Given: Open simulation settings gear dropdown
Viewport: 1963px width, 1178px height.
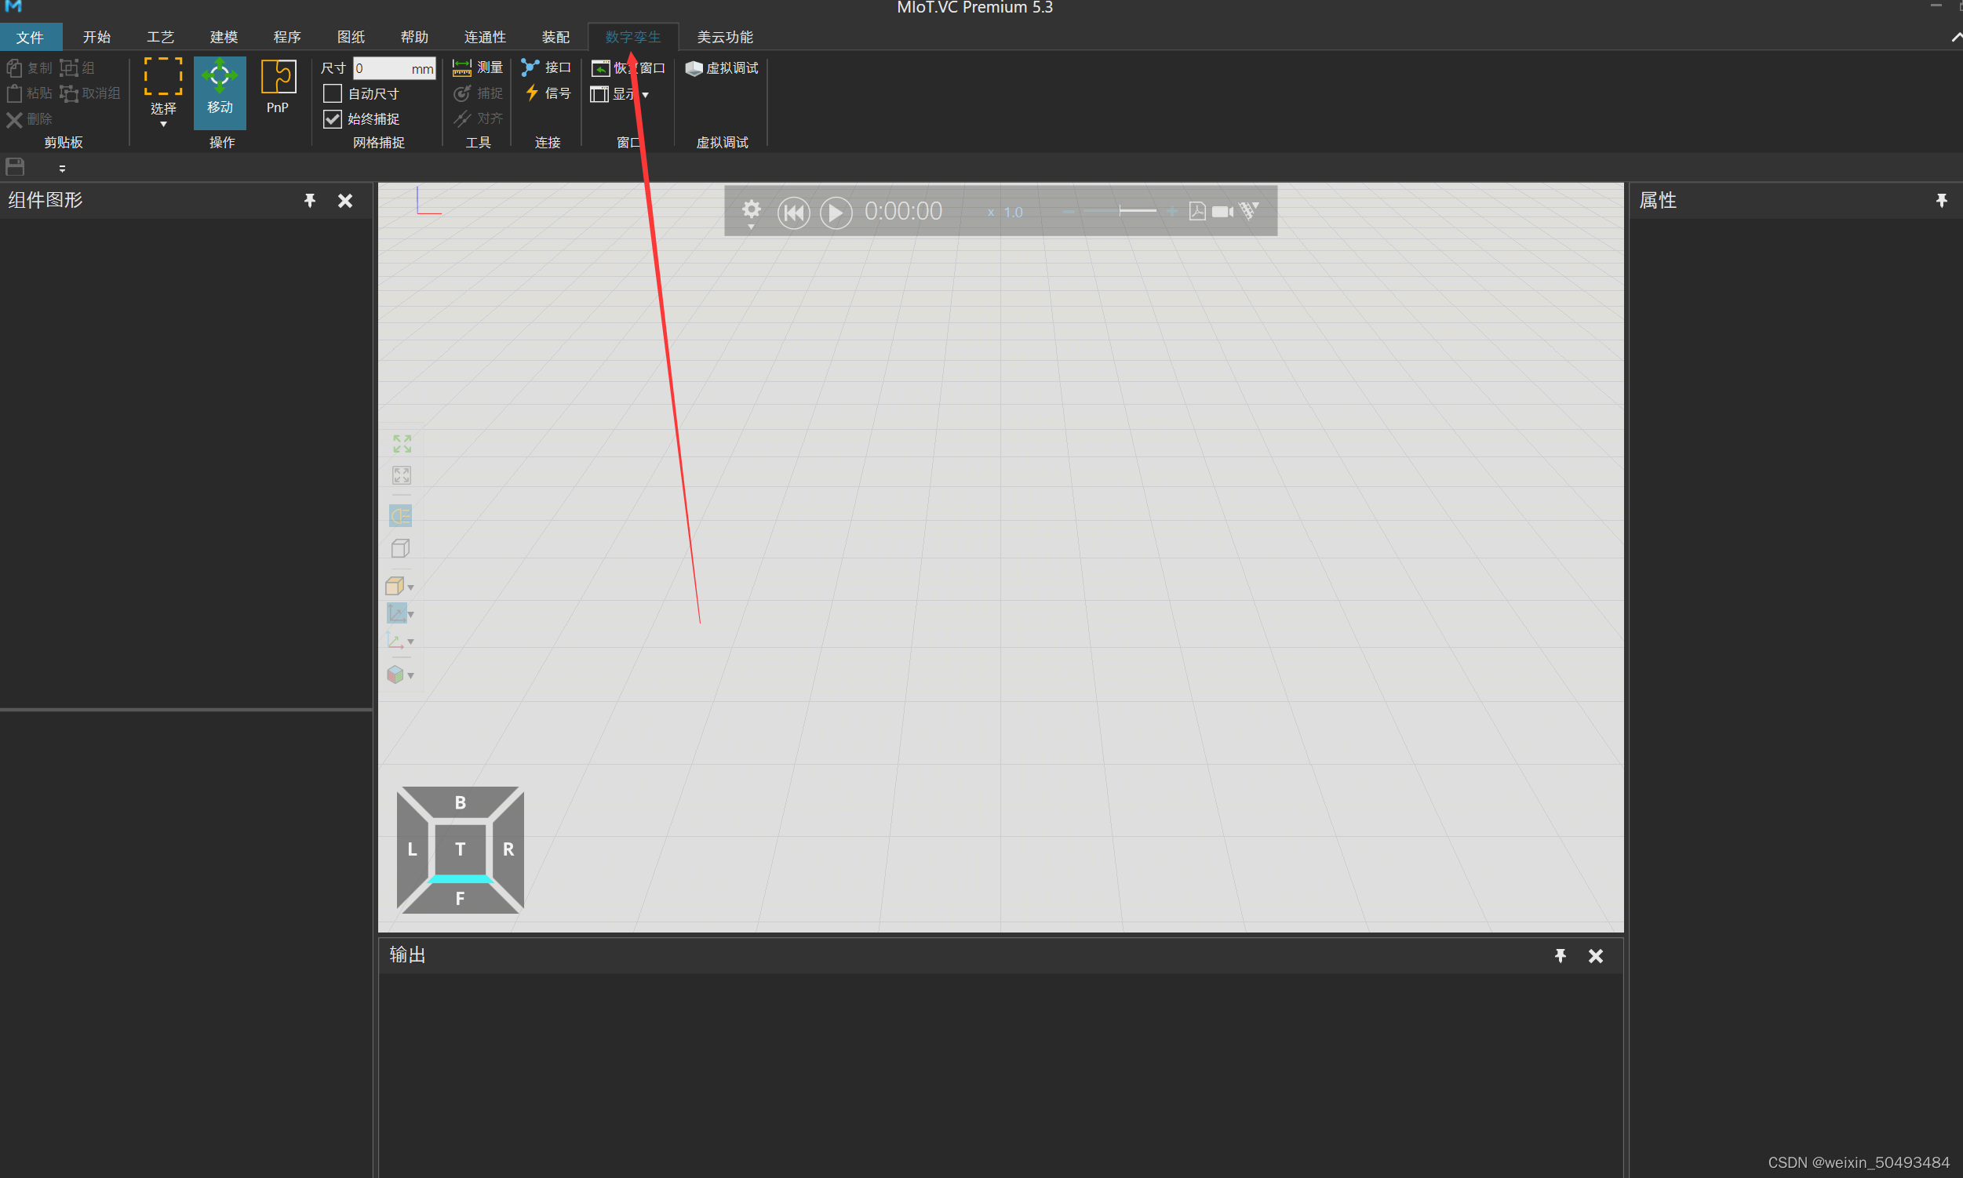Looking at the screenshot, I should pos(750,213).
